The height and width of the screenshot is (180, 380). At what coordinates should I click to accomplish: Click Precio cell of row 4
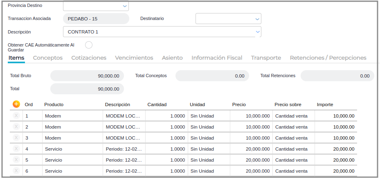pos(251,149)
